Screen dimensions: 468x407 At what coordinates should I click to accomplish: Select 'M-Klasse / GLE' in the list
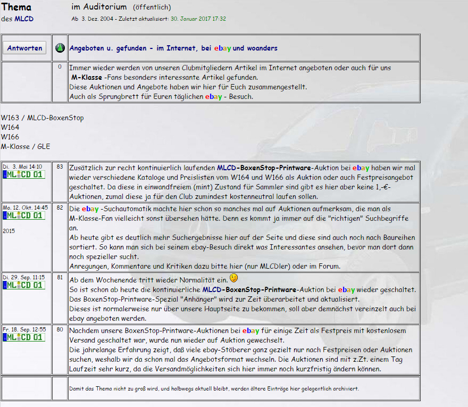pyautogui.click(x=26, y=147)
